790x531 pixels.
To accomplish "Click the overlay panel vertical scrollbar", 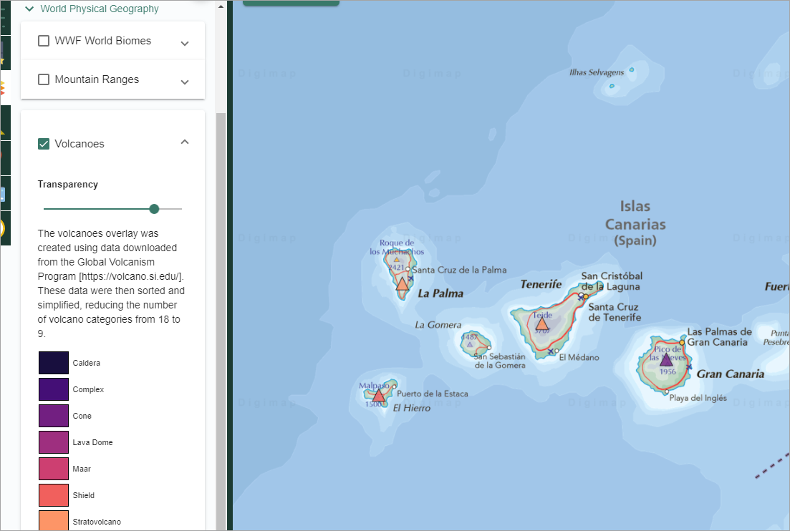I will pos(221,286).
